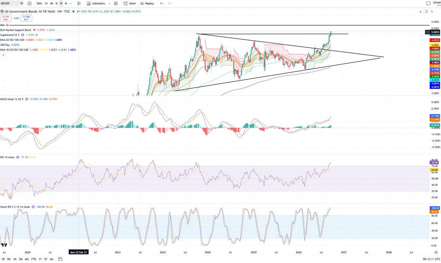The image size is (441, 263).
Task: Open the Indicators dialog
Action: pyautogui.click(x=96, y=3)
